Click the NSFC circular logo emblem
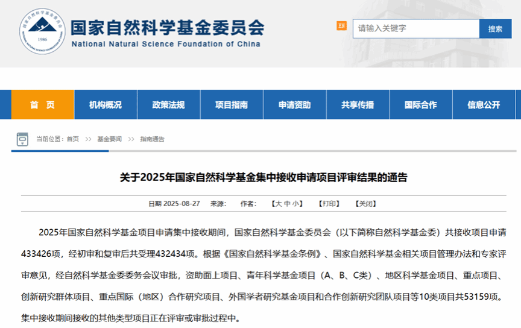The image size is (521, 328). 42,29
